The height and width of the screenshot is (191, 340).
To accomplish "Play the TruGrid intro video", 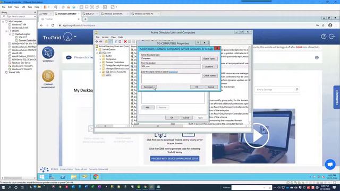I will 257,136.
